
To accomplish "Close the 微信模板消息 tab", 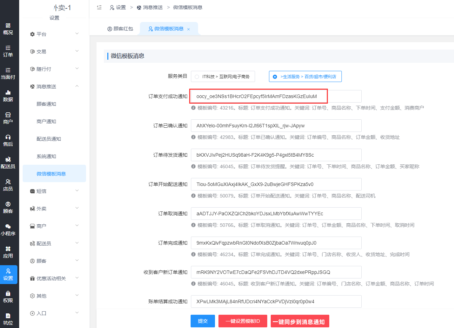I will click(x=188, y=29).
